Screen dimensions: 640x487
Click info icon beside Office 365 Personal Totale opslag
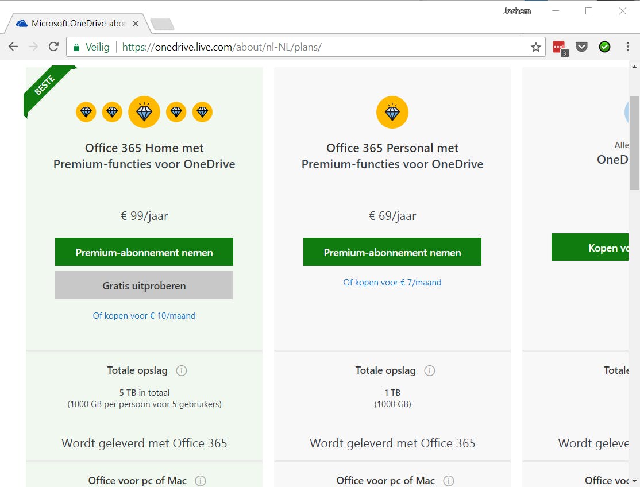tap(430, 371)
